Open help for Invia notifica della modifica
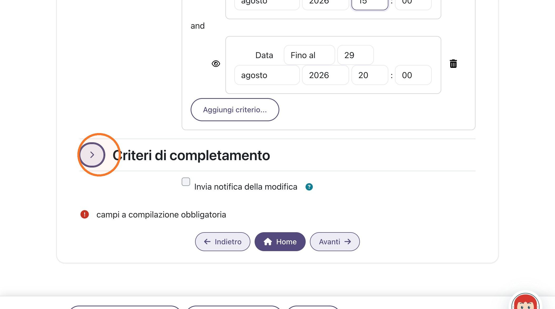Image resolution: width=555 pixels, height=309 pixels. pyautogui.click(x=309, y=187)
